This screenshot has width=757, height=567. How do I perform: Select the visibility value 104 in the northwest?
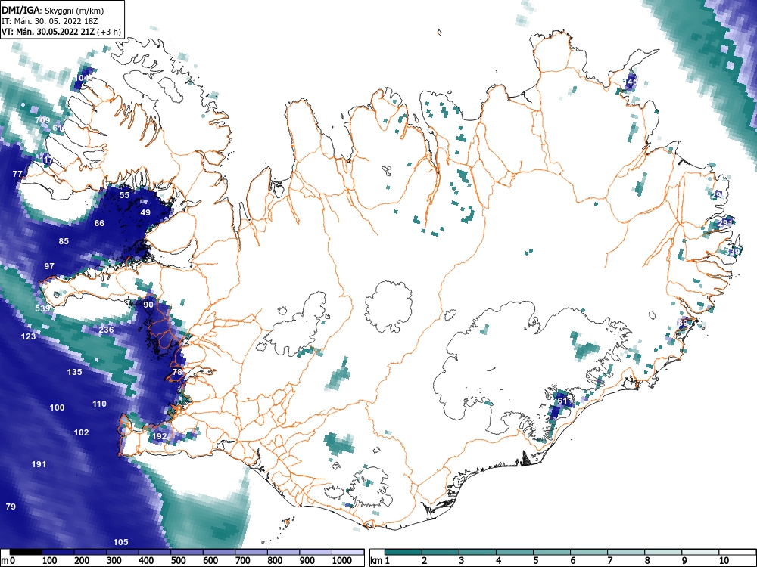point(83,78)
